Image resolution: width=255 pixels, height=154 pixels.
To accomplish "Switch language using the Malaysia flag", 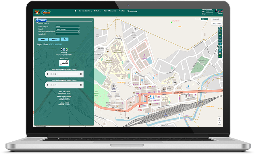I will click(x=221, y=11).
